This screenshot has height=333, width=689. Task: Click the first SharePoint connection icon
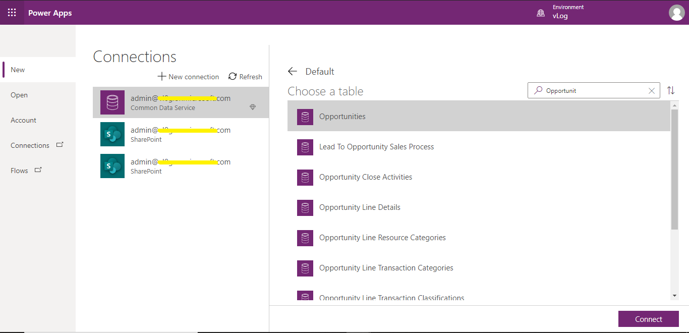pyautogui.click(x=112, y=134)
